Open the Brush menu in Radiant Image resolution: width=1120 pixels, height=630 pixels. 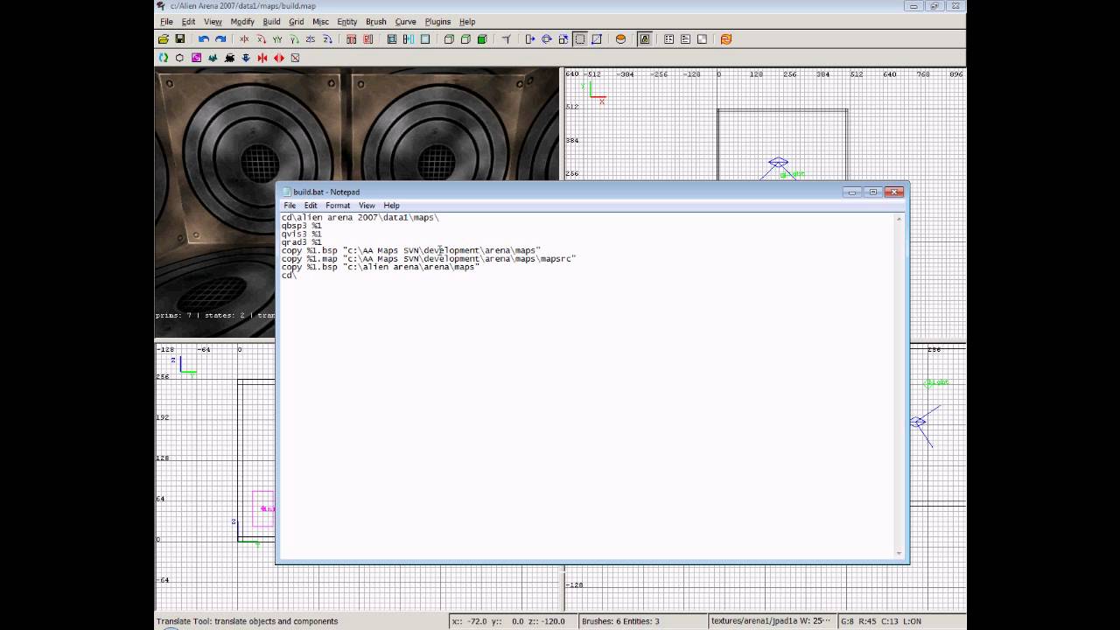[x=375, y=21]
